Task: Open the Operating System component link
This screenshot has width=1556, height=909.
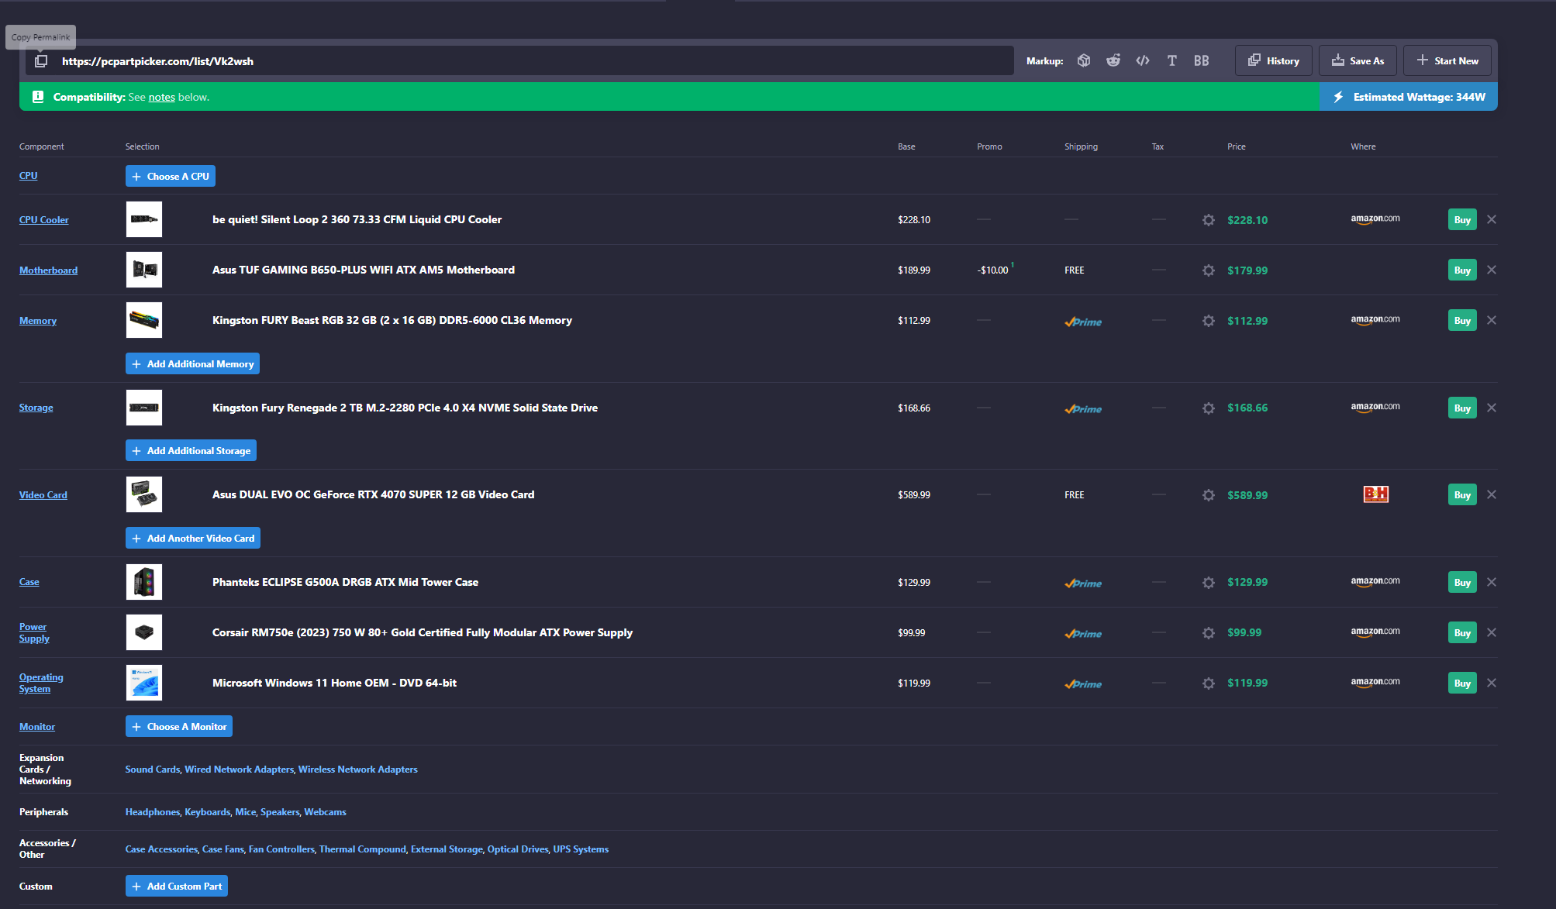Action: click(41, 683)
